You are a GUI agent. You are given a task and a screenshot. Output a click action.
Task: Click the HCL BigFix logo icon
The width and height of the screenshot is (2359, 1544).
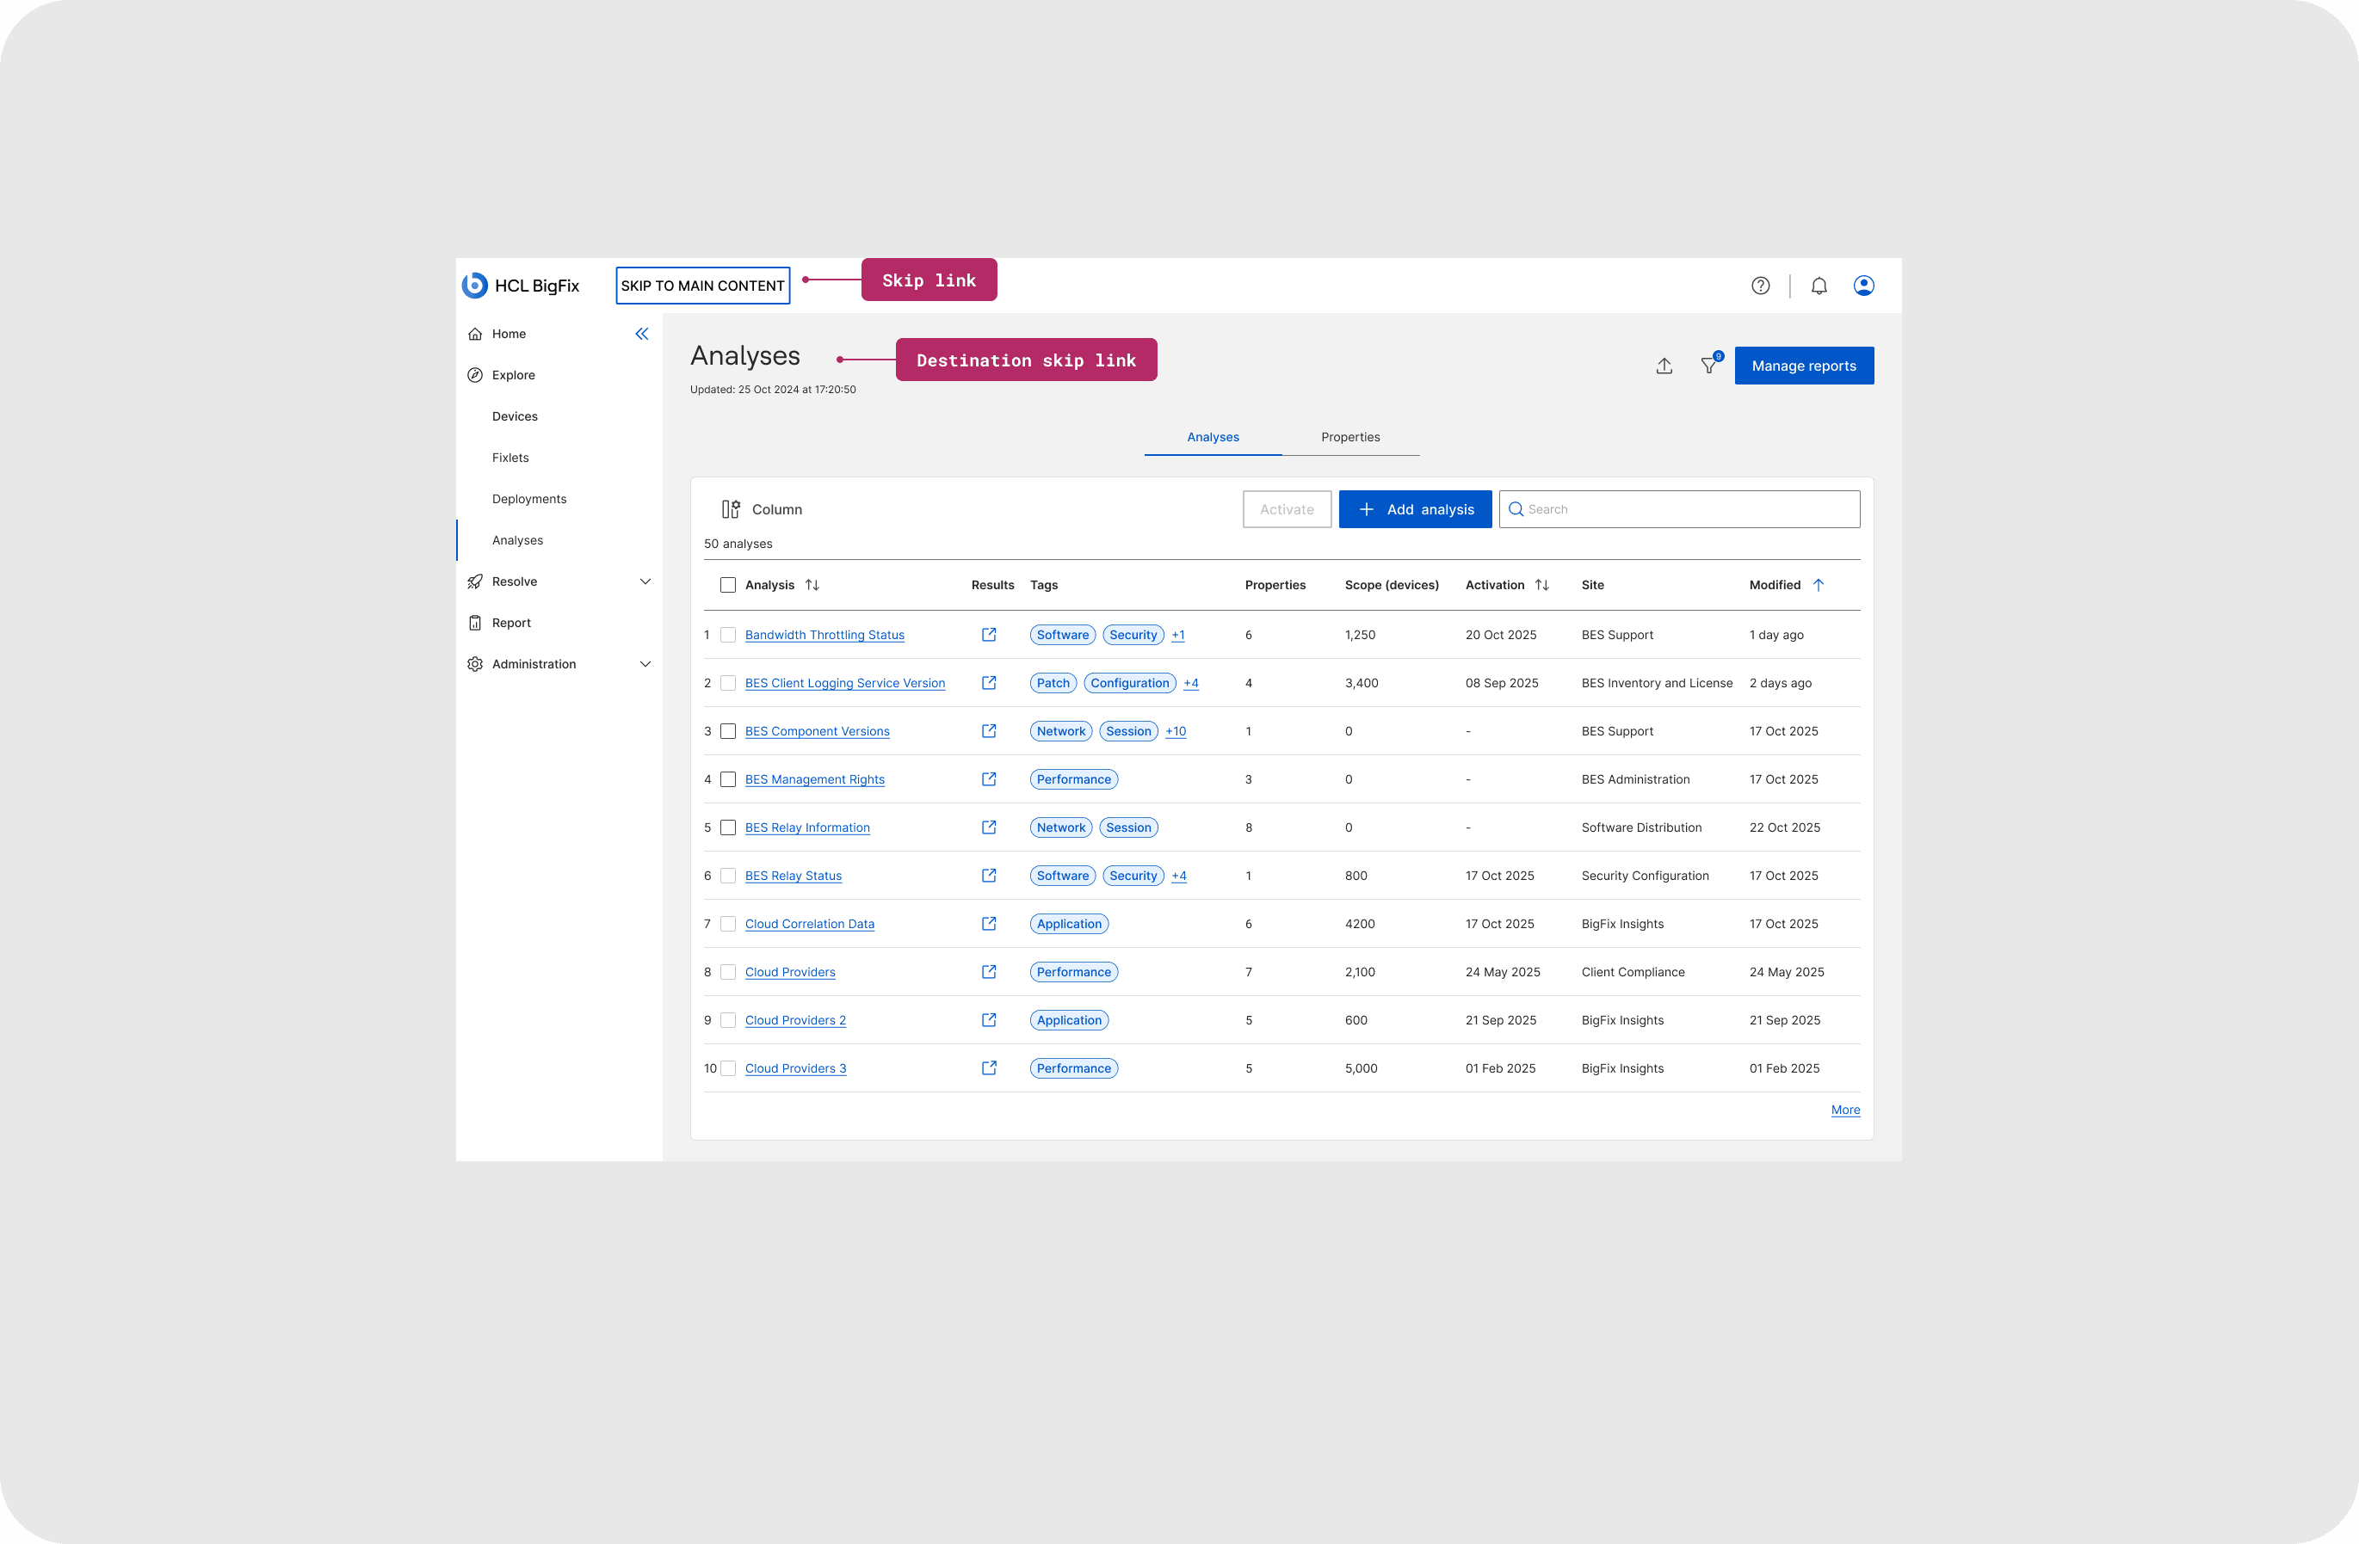(475, 286)
